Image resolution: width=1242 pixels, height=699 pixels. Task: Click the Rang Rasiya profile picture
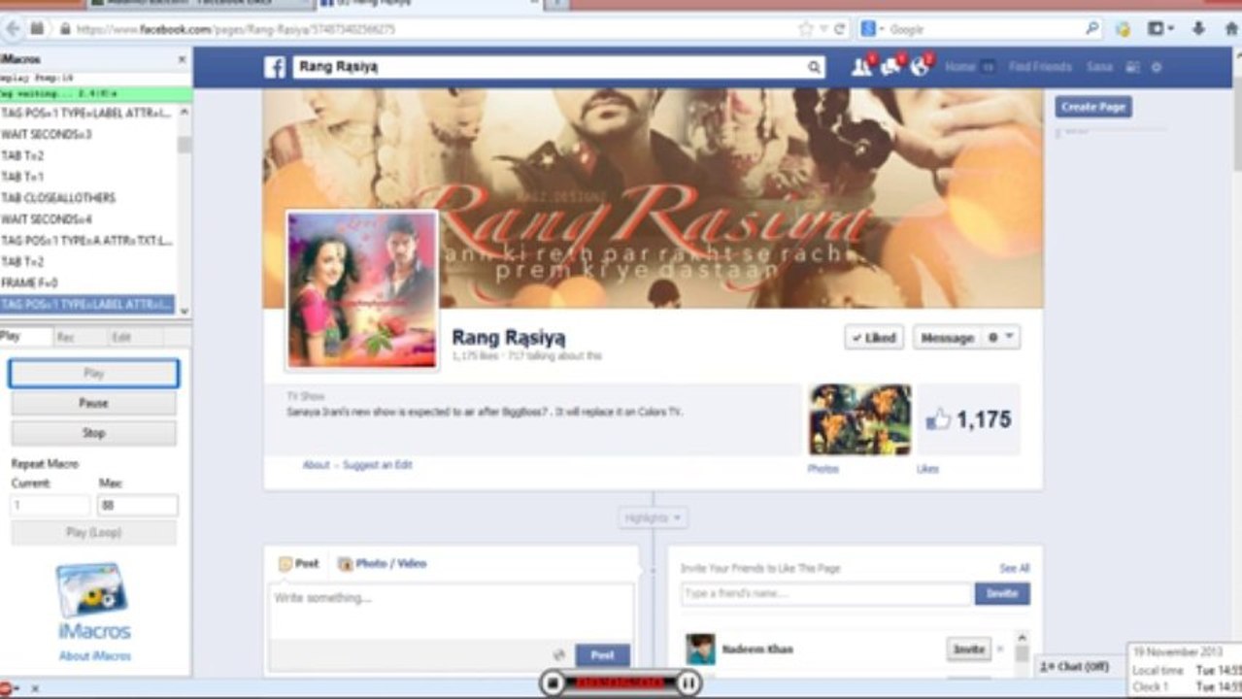click(x=362, y=289)
